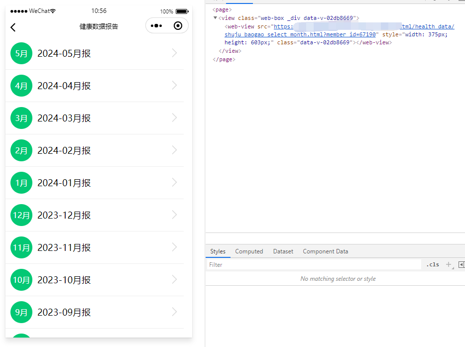Screen dimensions: 465x347
Task: Open chevron for 2023-09月报 row
Action: tap(174, 312)
